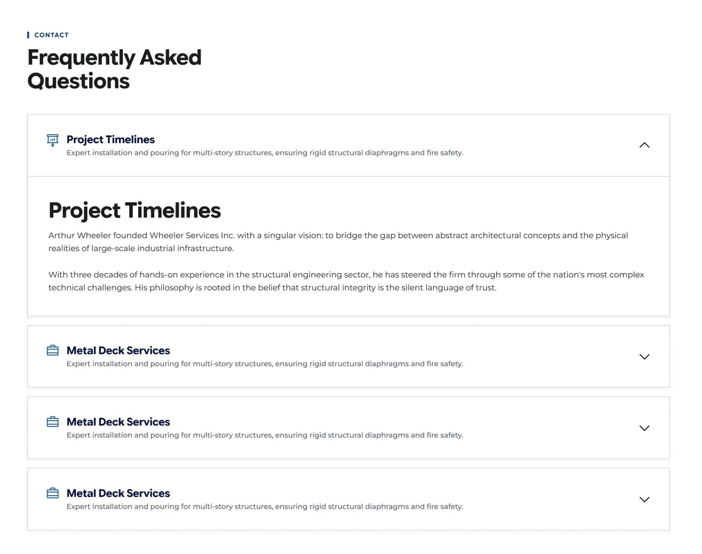Click the briefcase icon of third Metal Deck Services
Image resolution: width=702 pixels, height=554 pixels.
tap(53, 493)
